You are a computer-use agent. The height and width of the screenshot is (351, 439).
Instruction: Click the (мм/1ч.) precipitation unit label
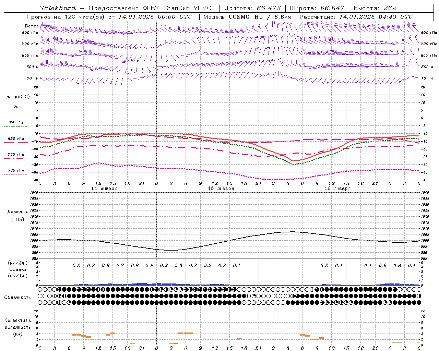[x=18, y=276]
